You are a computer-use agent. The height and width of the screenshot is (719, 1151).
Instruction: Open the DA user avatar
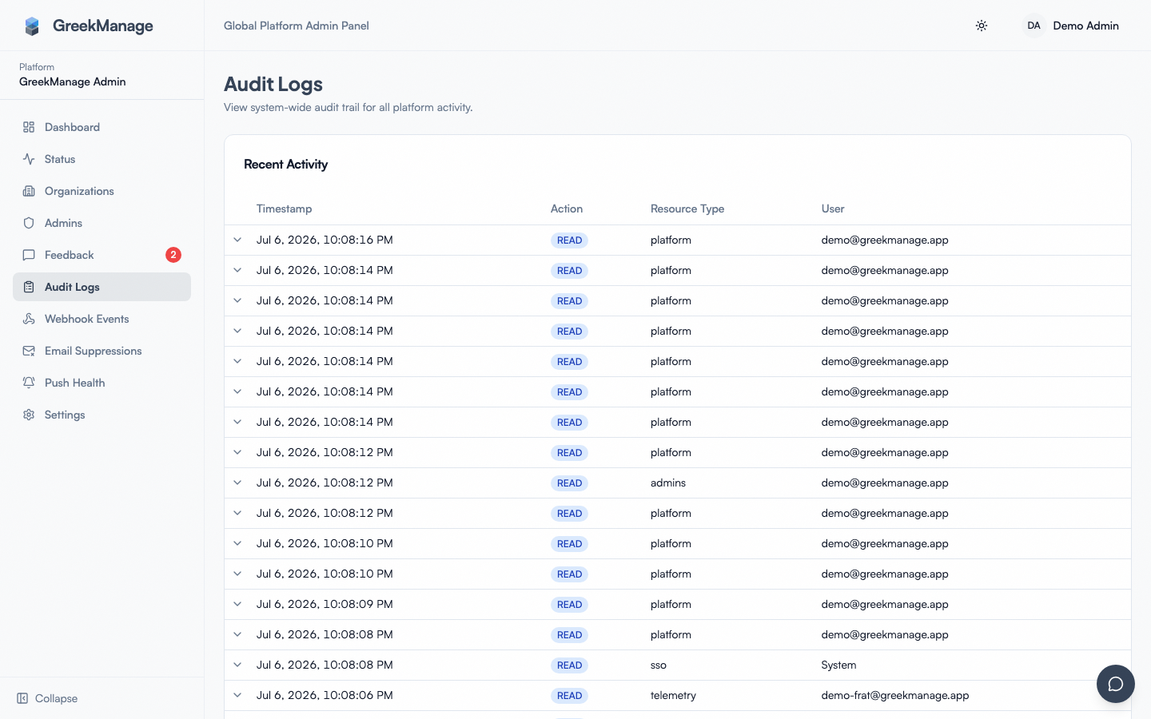click(1034, 26)
